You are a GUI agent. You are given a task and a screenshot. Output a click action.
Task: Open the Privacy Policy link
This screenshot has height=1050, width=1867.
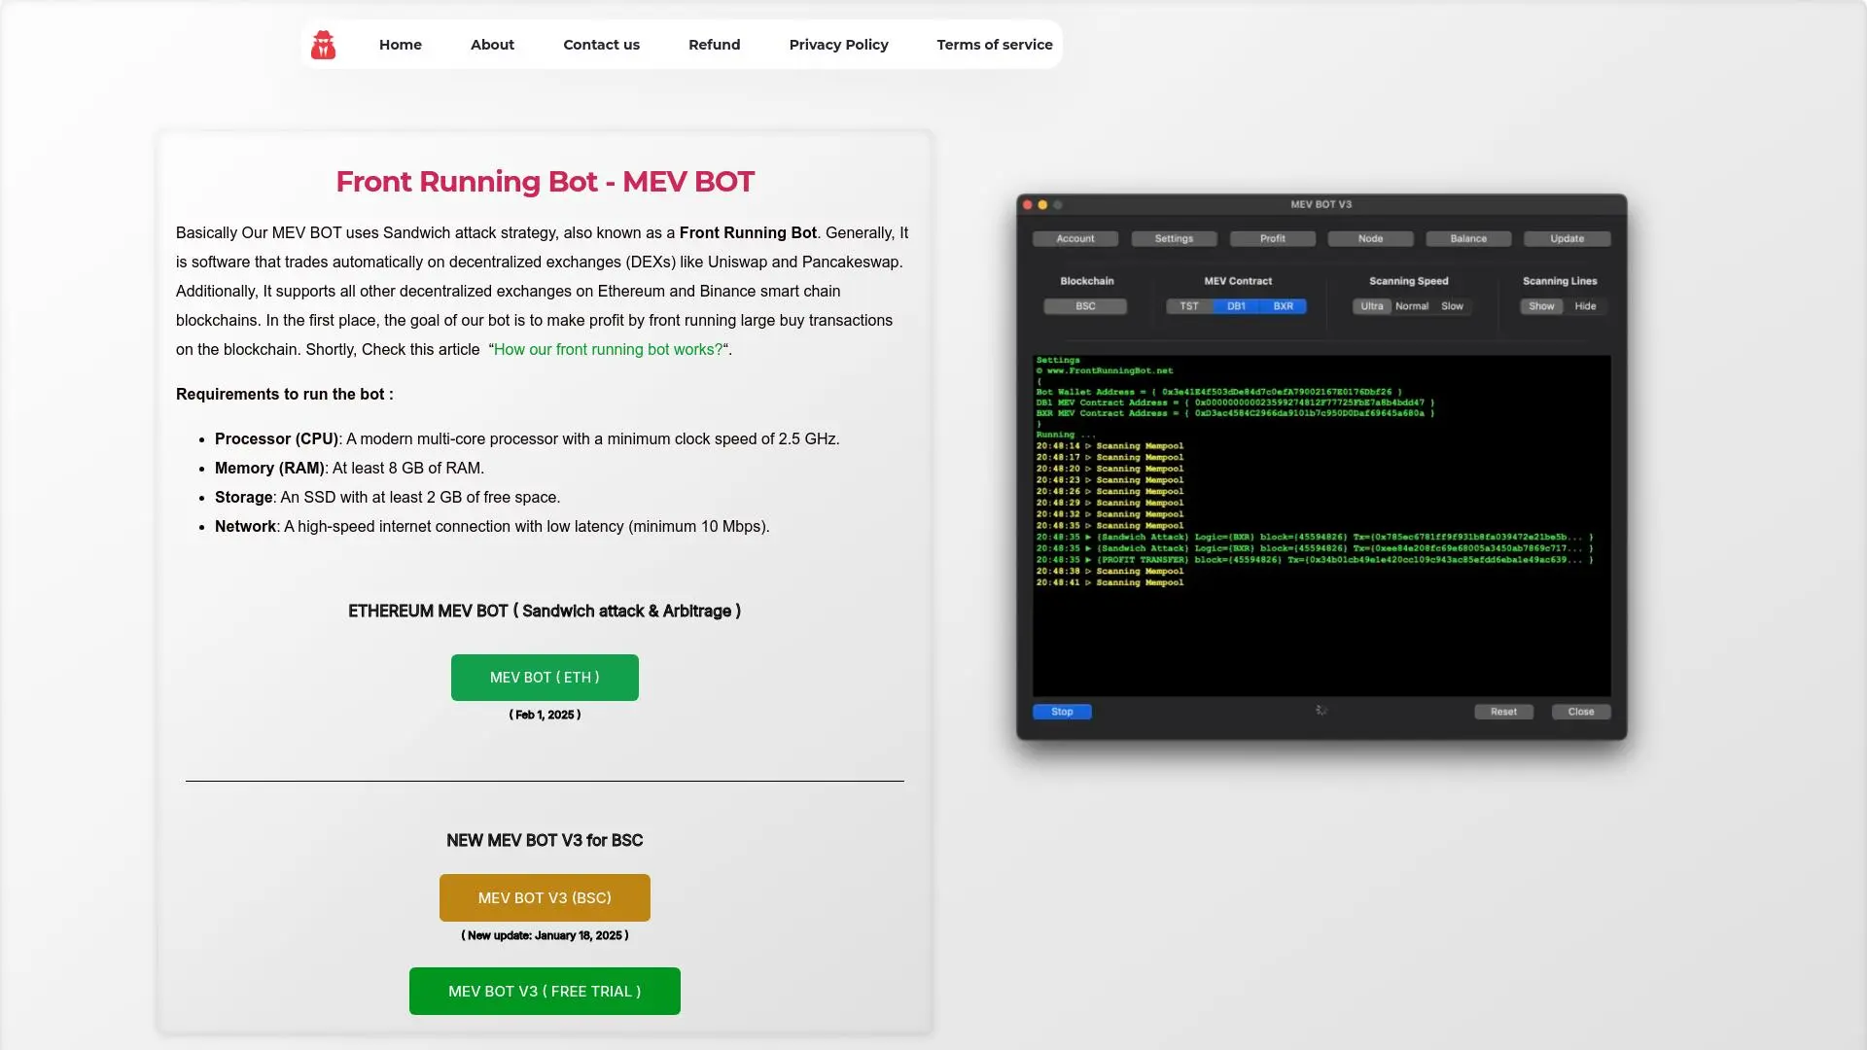pos(838,45)
